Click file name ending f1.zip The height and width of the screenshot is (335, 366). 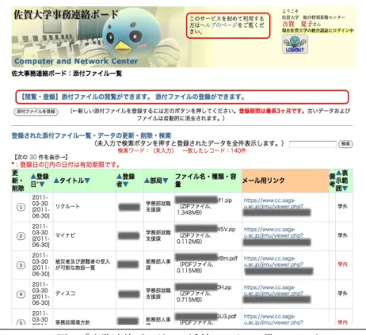click(204, 200)
